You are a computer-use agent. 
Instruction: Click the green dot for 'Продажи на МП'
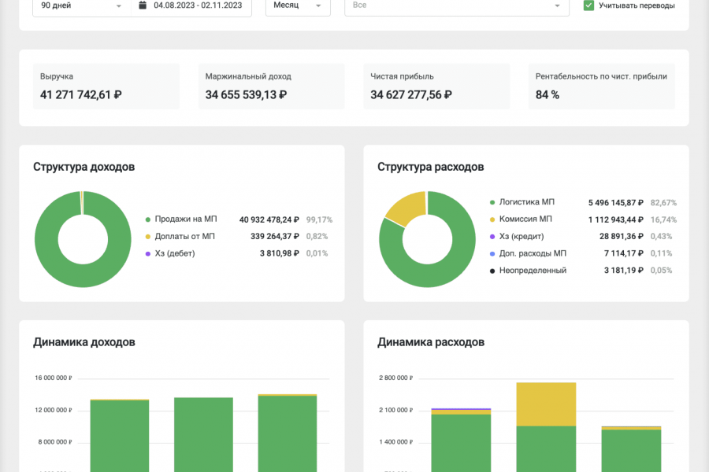coord(147,219)
